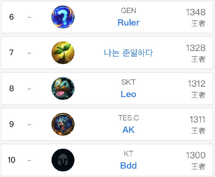Open the AK player profile link
This screenshot has height=177, width=215.
128,130
